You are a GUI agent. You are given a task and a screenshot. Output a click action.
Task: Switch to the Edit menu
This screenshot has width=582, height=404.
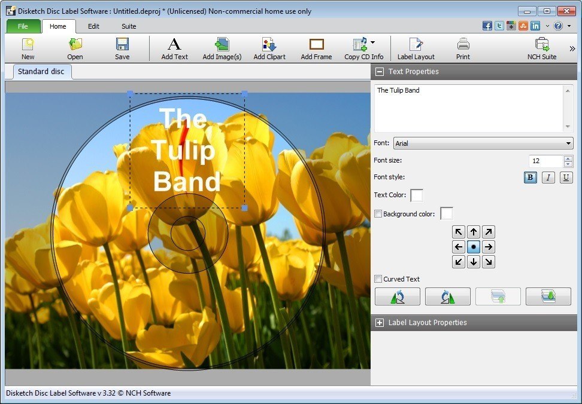(x=93, y=26)
